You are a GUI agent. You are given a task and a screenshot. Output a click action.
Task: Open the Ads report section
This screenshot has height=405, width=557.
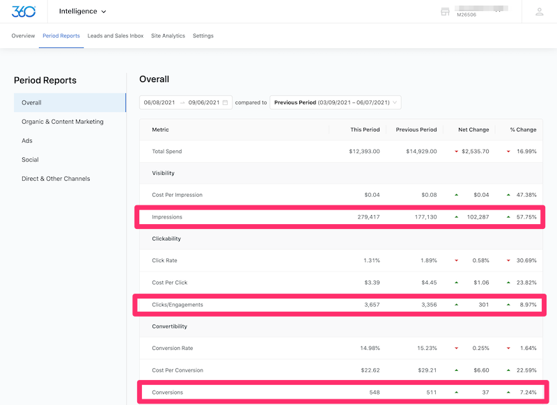pyautogui.click(x=27, y=141)
